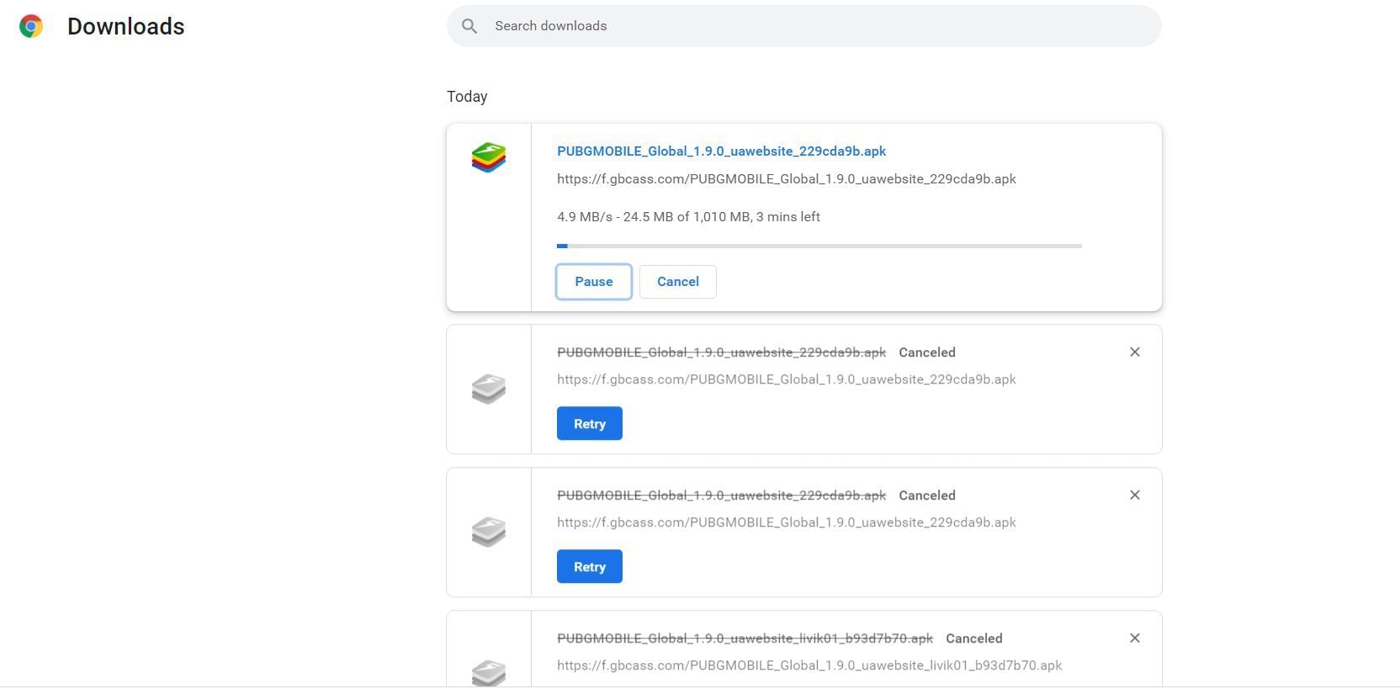The height and width of the screenshot is (689, 1400).
Task: Click the download progress bar
Action: point(819,246)
